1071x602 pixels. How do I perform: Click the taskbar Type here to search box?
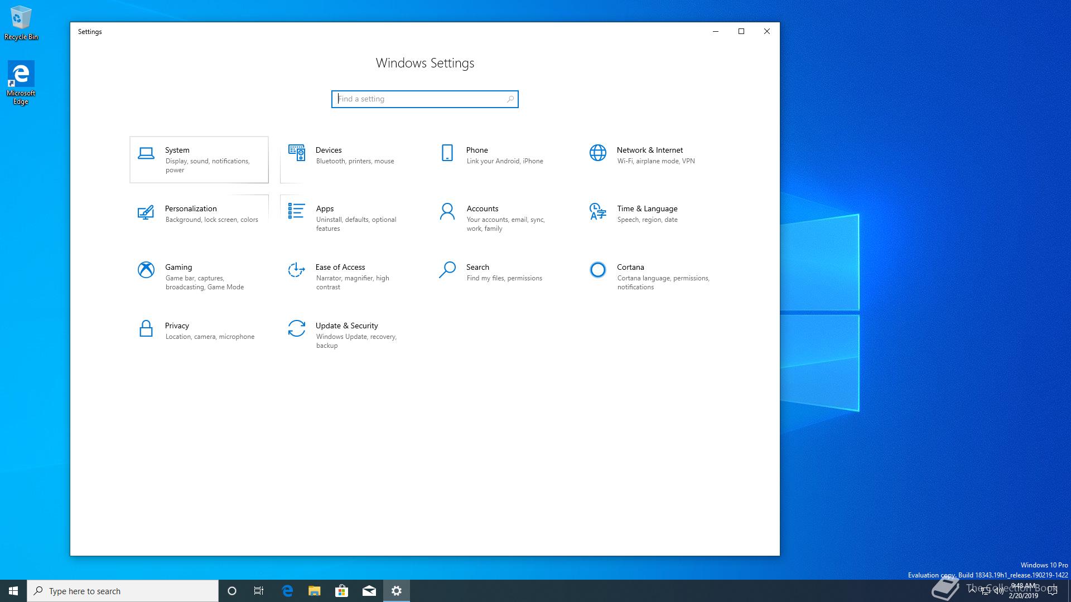(x=123, y=591)
